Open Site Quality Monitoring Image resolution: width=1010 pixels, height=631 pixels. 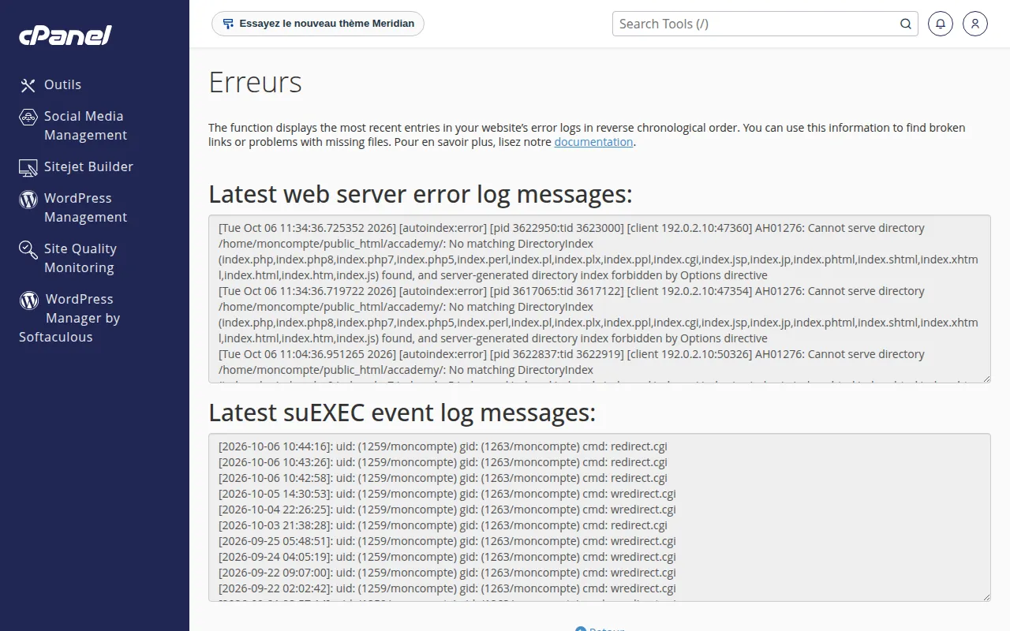(80, 258)
